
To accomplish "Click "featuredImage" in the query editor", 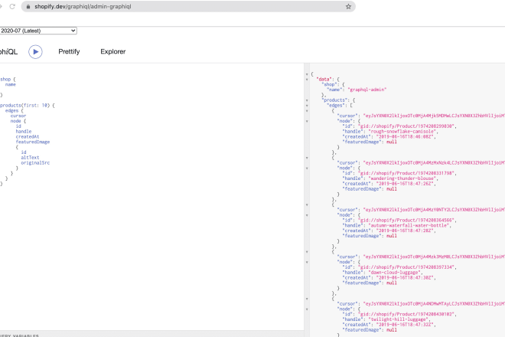I will point(33,142).
